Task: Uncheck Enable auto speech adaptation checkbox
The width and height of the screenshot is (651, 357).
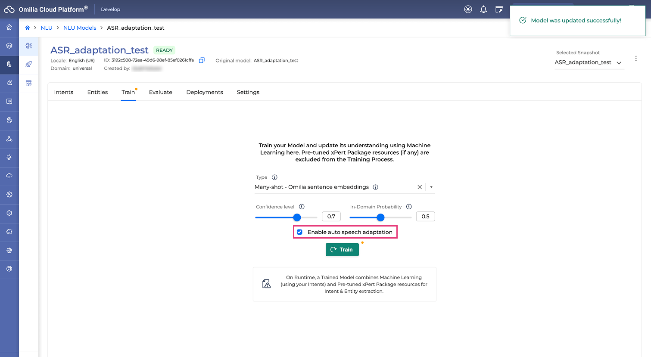Action: [x=299, y=232]
